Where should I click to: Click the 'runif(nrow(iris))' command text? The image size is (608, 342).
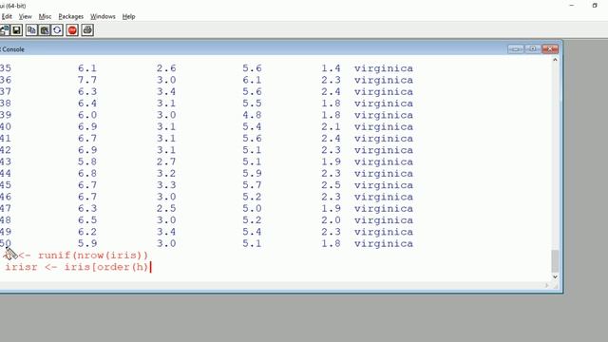point(93,256)
